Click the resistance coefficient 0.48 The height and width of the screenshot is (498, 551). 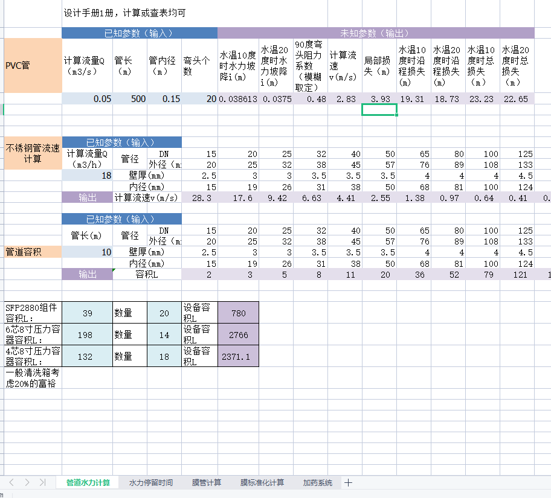click(311, 98)
